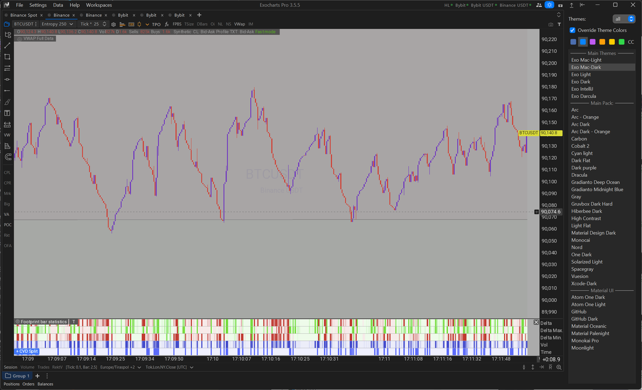Take chart screenshot with camera icon
Image resolution: width=642 pixels, height=390 pixels.
[x=551, y=25]
